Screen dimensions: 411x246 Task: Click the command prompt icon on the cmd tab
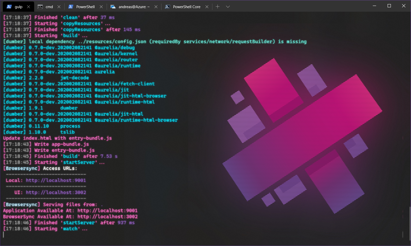pos(40,7)
